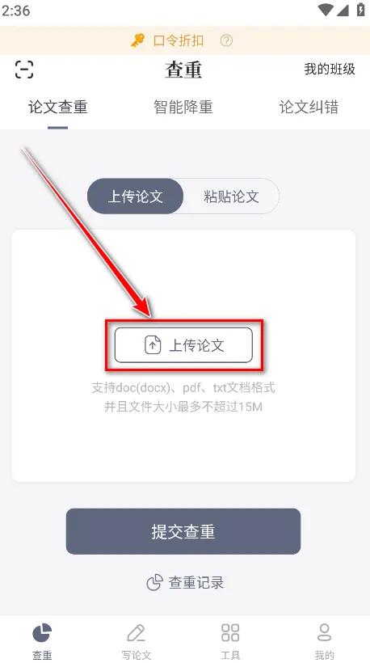Viewport: 370px width, 663px height.
Task: Switch to 粘贴论文 mode toggle
Action: pos(231,196)
